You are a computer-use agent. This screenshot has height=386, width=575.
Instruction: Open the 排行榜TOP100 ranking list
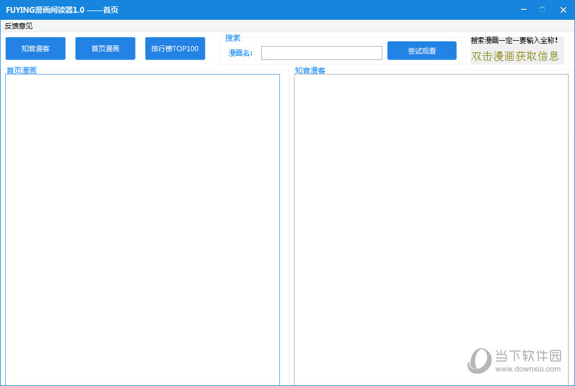click(x=175, y=49)
